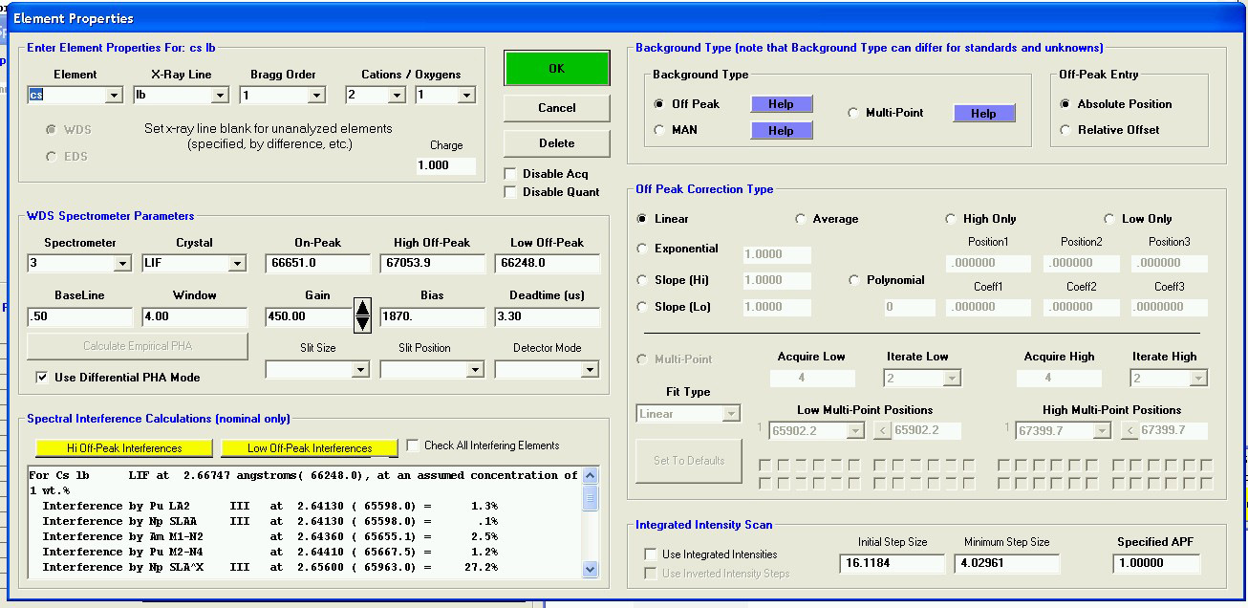Screen dimensions: 1248x608
Task: Expand the Spectrometer dropdown
Action: click(122, 264)
